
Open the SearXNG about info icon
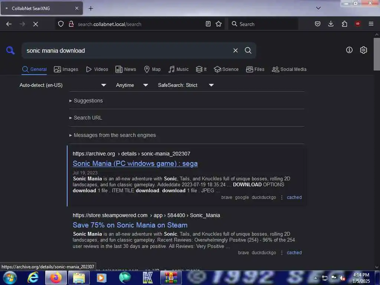click(349, 50)
